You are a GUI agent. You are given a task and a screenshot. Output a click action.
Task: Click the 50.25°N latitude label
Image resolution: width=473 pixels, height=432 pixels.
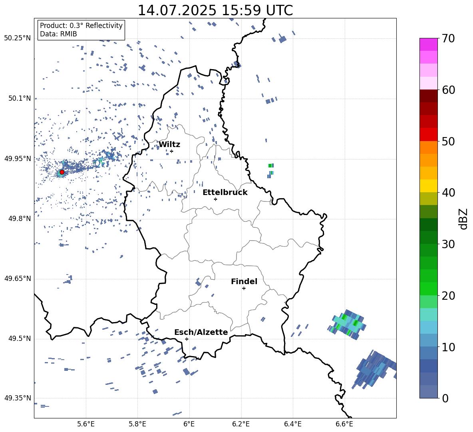[x=18, y=38]
